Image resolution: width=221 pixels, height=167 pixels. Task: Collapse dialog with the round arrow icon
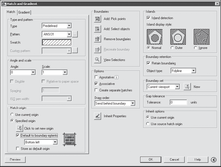pos(214,160)
